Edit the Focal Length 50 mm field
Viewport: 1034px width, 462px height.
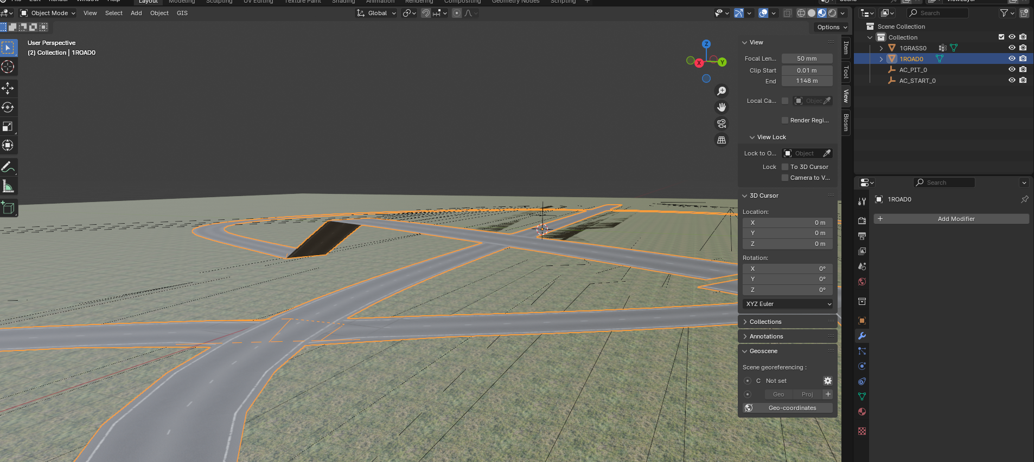pyautogui.click(x=807, y=58)
